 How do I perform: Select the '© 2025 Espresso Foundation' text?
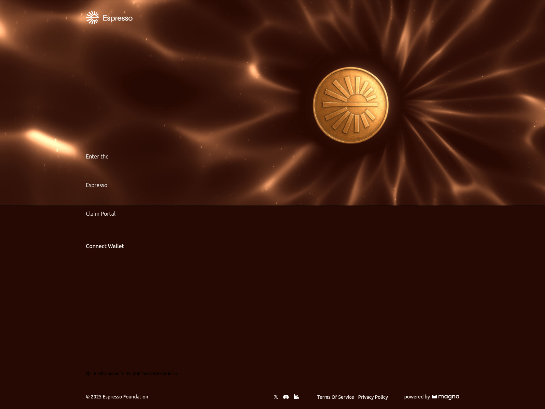117,397
